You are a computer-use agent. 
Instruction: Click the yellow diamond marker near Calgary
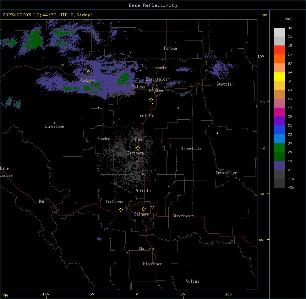(144, 209)
